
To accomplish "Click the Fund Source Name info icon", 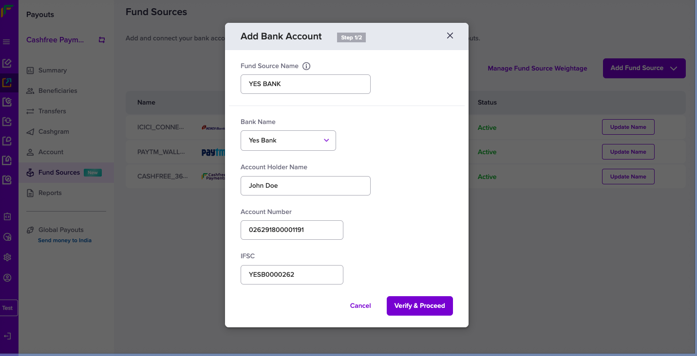I will click(x=306, y=66).
